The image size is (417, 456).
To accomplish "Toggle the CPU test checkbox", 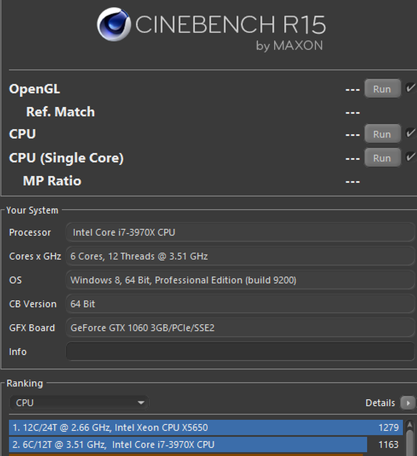I will click(411, 133).
